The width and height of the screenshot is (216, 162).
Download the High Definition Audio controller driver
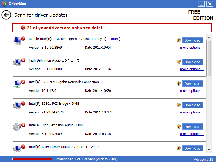coord(193,62)
